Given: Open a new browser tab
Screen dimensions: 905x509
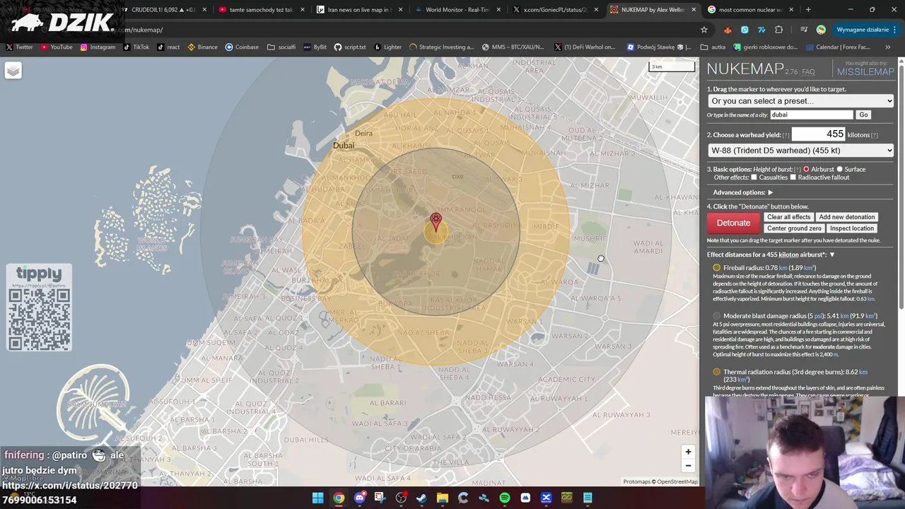Looking at the screenshot, I should pos(808,10).
